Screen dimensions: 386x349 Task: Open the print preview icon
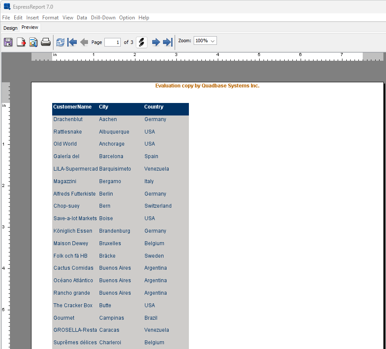click(x=33, y=42)
